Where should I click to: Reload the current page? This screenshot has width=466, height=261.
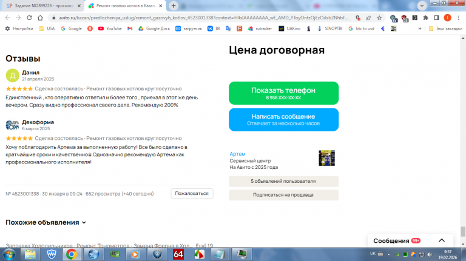point(29,18)
